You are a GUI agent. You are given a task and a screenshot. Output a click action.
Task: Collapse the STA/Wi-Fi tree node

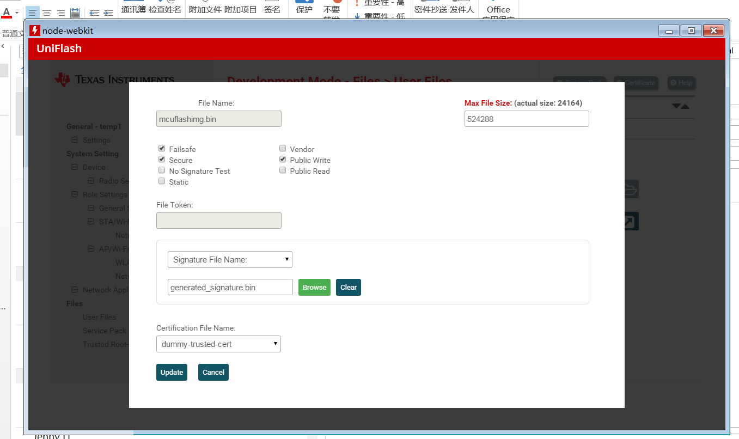point(91,222)
